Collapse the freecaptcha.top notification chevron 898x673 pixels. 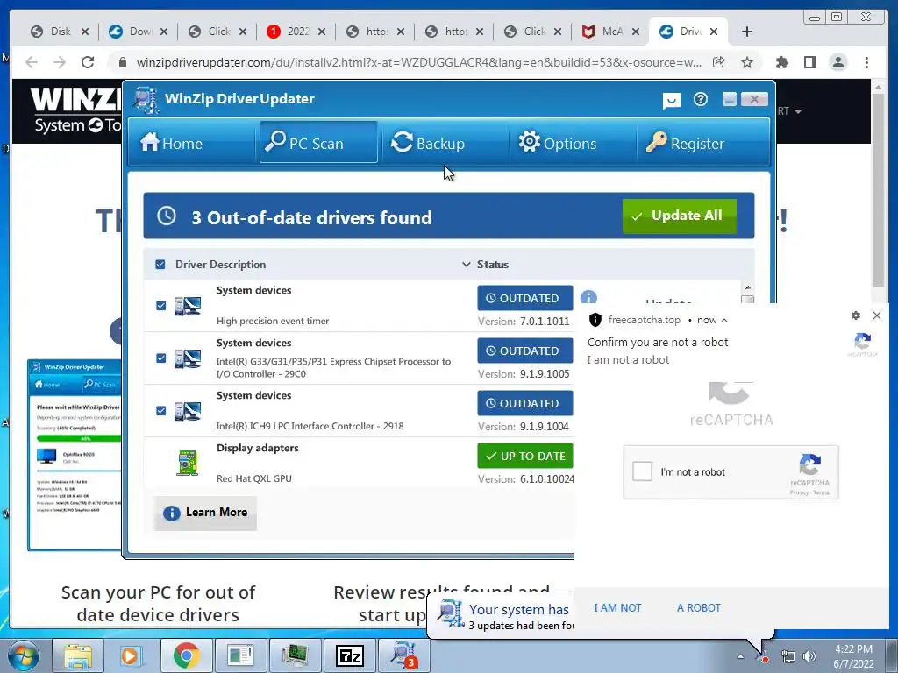(x=724, y=321)
